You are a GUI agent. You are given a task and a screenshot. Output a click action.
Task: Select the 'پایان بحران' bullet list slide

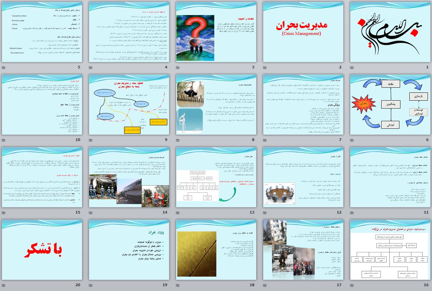[129, 250]
